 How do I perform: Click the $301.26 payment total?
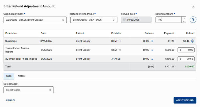(x=169, y=67)
